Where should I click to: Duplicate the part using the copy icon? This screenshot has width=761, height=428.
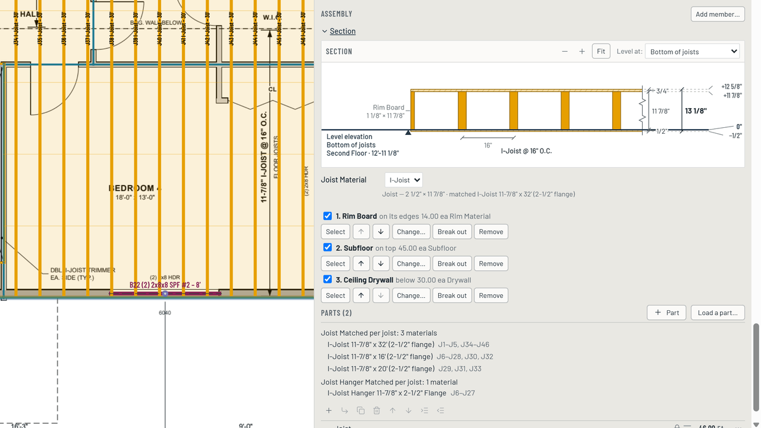[x=361, y=410]
